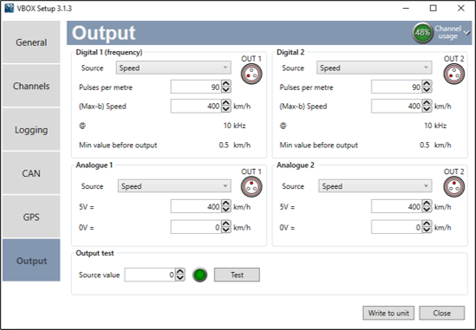The image size is (476, 330).
Task: Open the Digital 2 Source dropdown
Action: click(374, 68)
